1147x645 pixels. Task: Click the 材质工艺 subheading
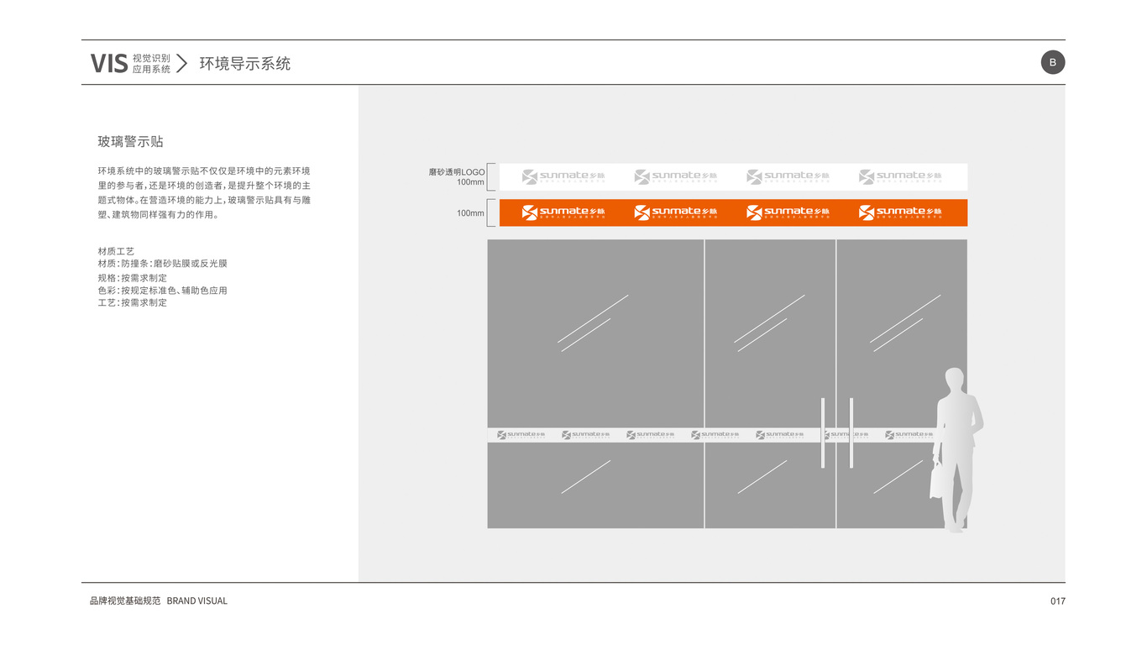(x=116, y=251)
